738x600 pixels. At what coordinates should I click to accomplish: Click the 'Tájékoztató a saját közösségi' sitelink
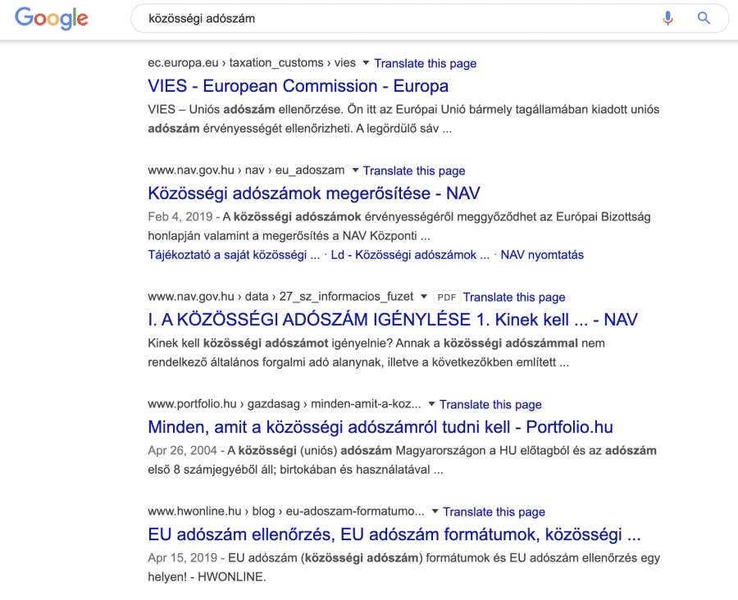234,255
